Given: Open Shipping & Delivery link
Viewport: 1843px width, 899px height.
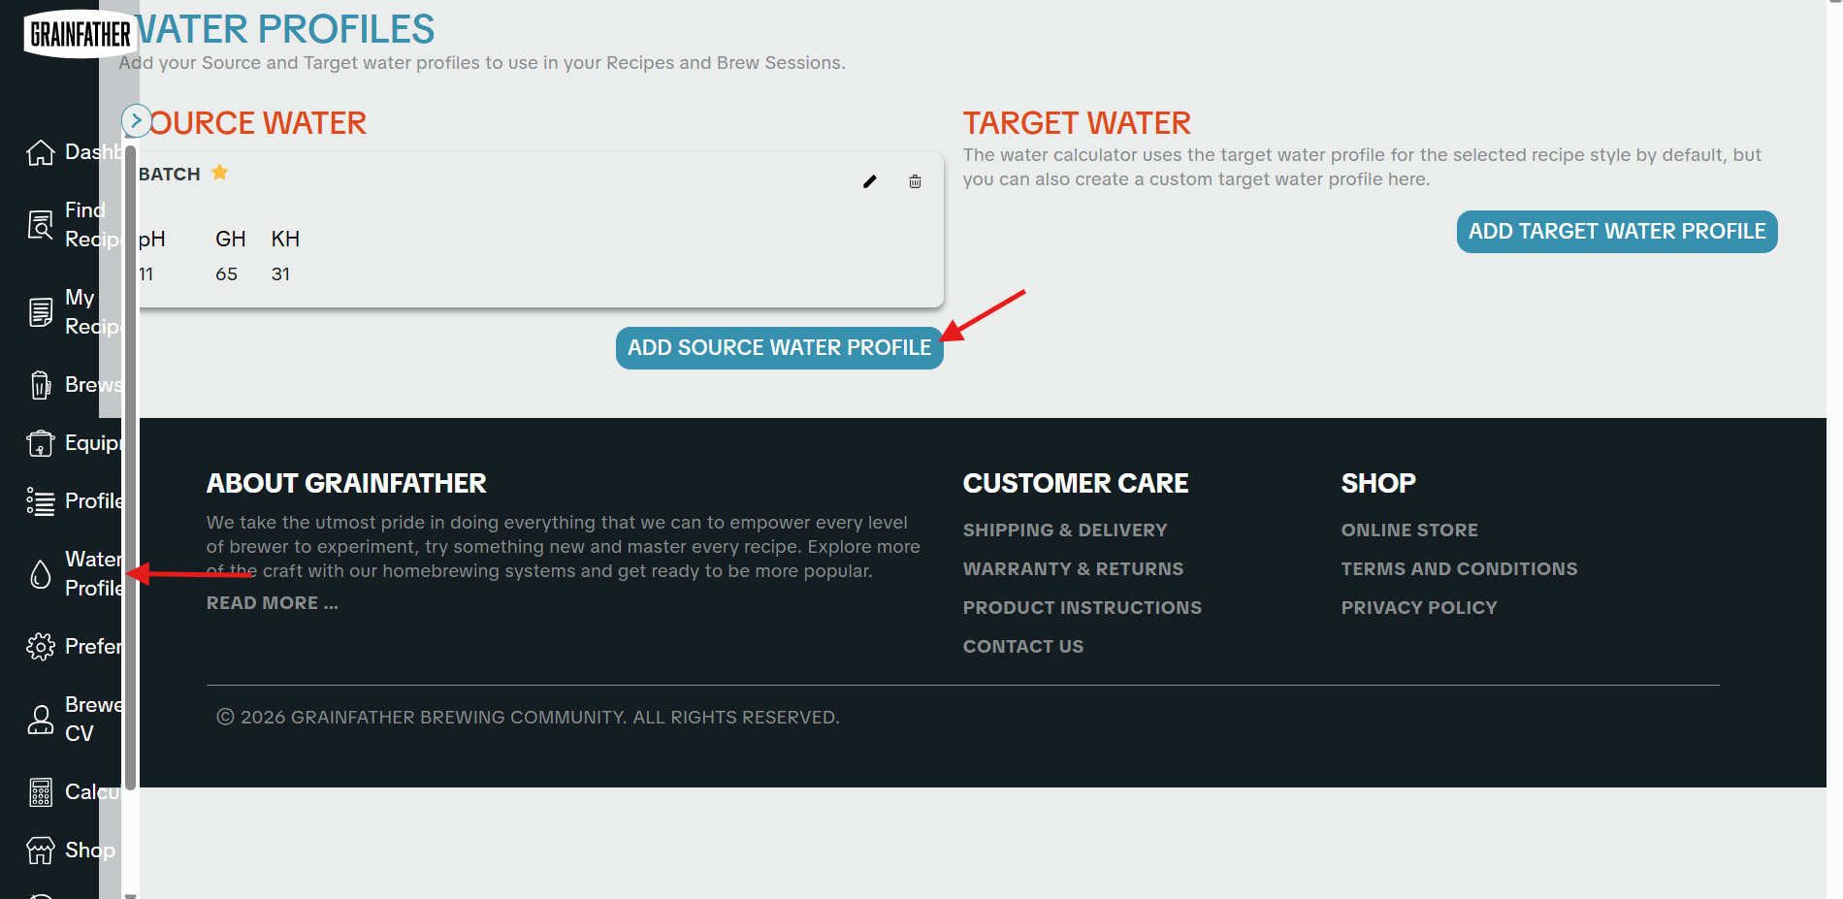Looking at the screenshot, I should coord(1064,530).
